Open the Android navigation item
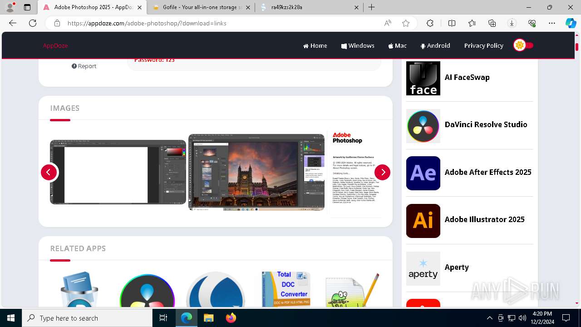Screen dimensions: 581x327 pos(435,45)
